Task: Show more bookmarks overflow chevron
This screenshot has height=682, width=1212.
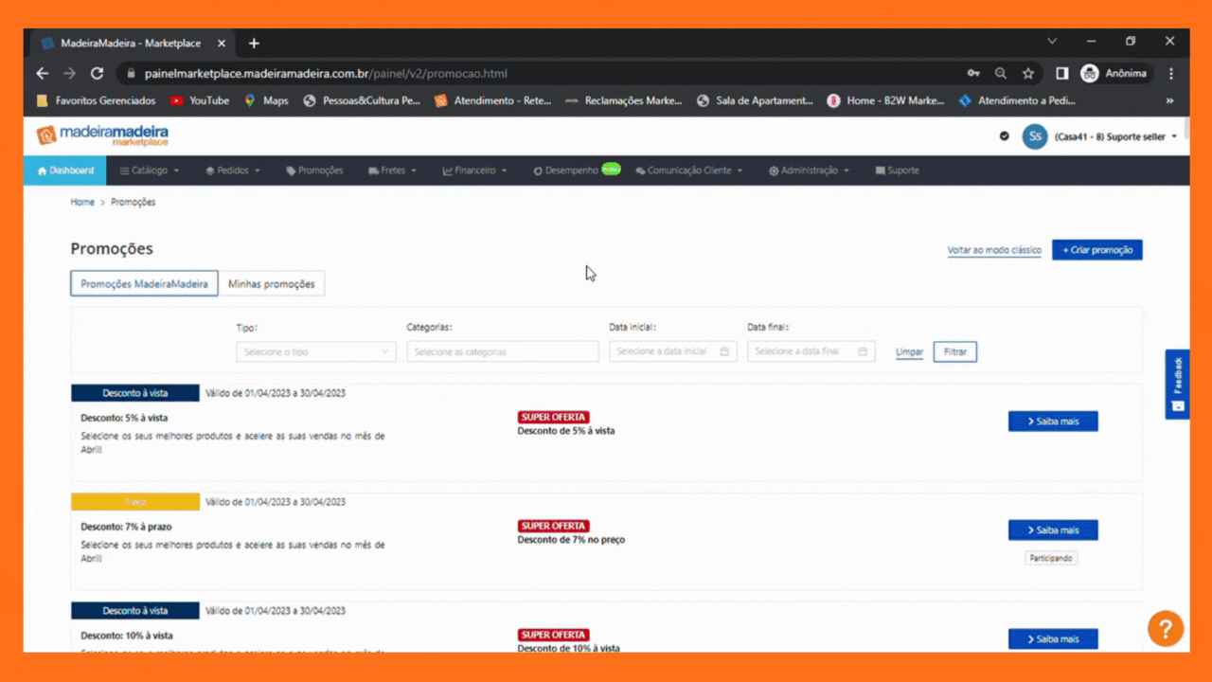Action: click(x=1169, y=100)
